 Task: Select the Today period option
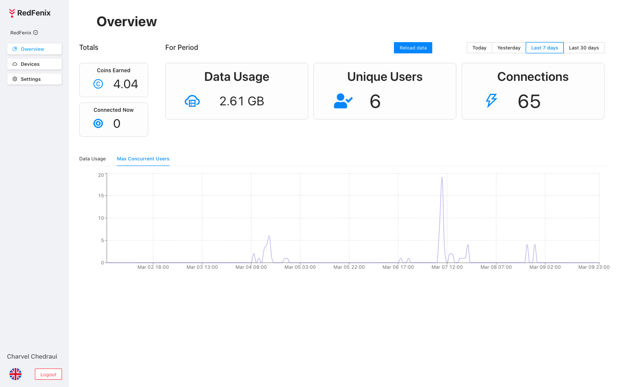tap(479, 48)
